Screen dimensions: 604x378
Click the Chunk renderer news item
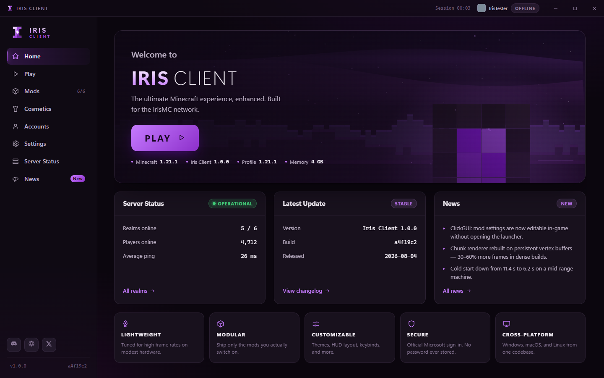510,252
